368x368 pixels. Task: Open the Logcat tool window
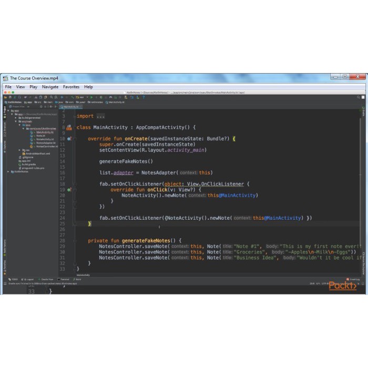tap(28, 279)
